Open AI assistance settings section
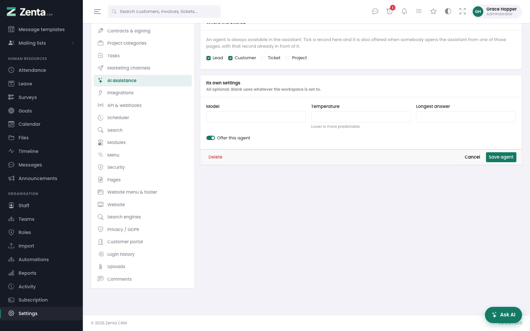The width and height of the screenshot is (530, 331). point(143,80)
